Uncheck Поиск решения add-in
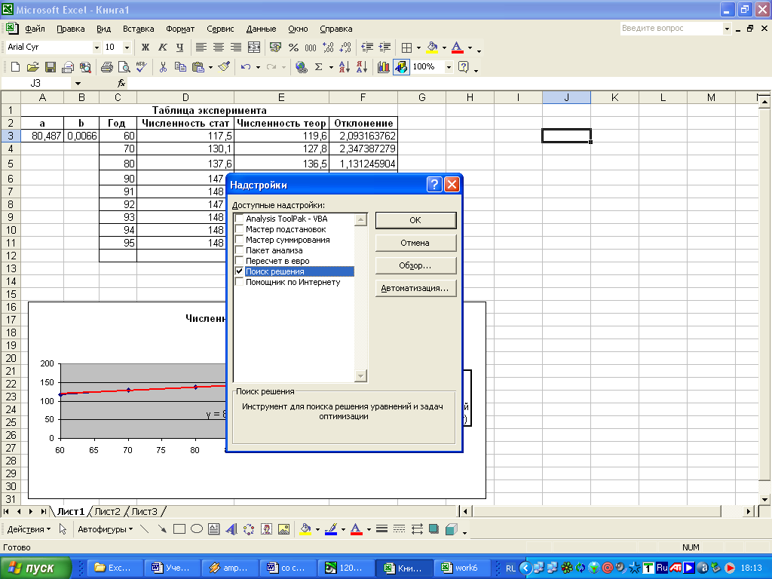The image size is (772, 579). tap(239, 271)
